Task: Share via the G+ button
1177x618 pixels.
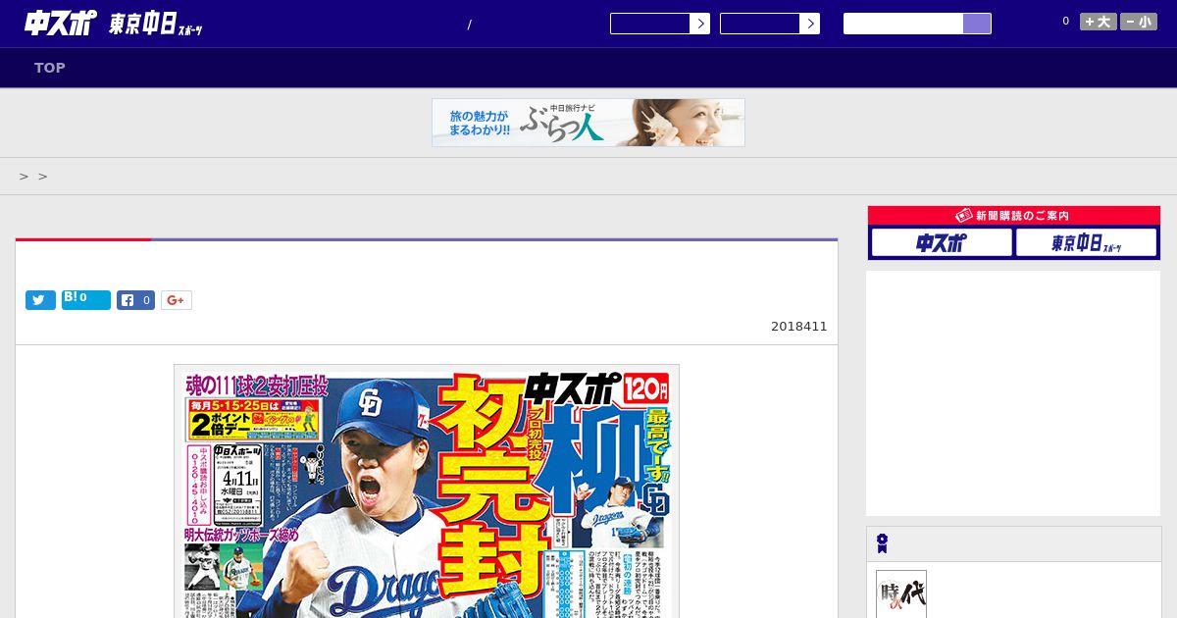Action: [x=177, y=300]
